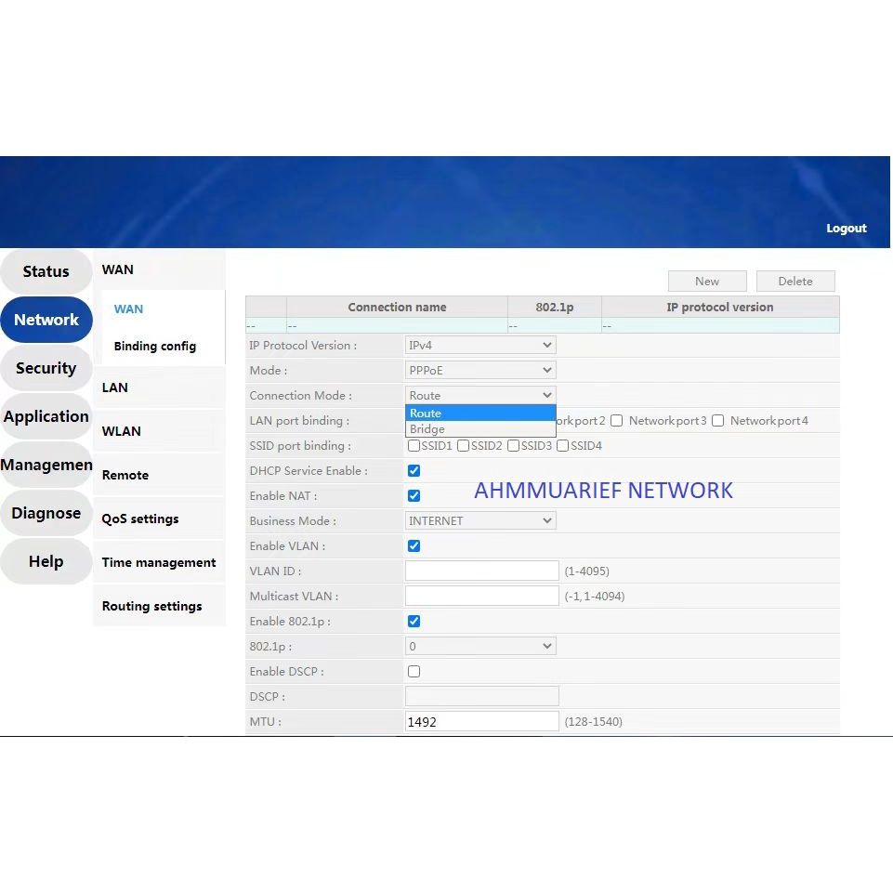Check the Networkport3 binding checkbox

616,421
